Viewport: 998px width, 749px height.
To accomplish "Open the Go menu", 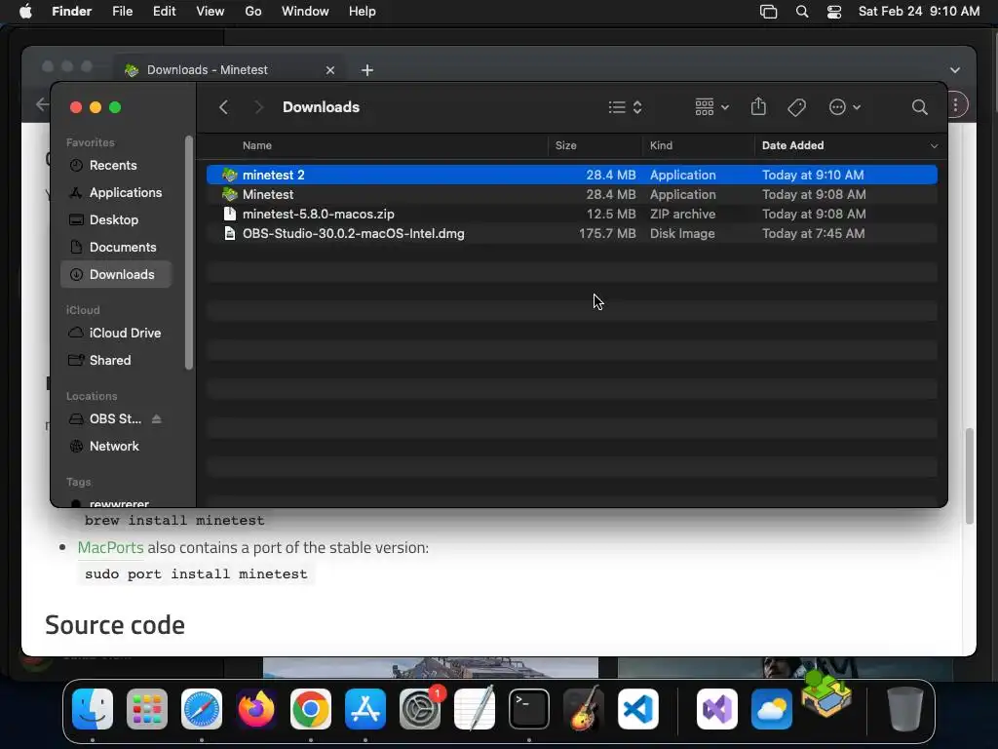I will tap(253, 12).
